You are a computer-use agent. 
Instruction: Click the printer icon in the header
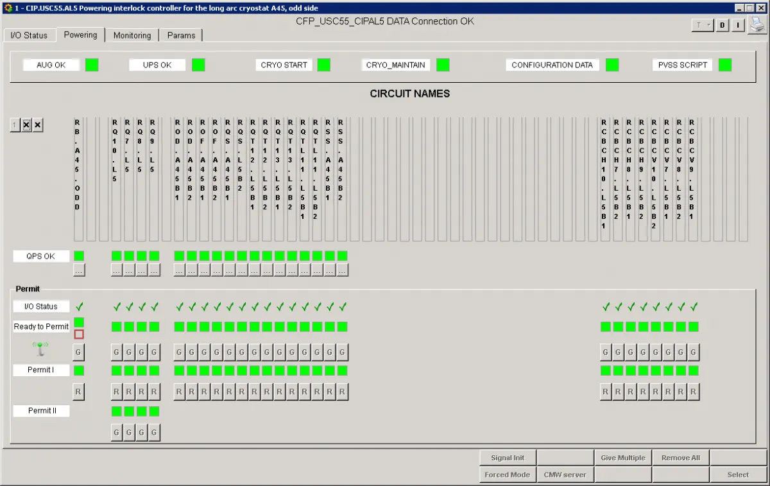757,24
